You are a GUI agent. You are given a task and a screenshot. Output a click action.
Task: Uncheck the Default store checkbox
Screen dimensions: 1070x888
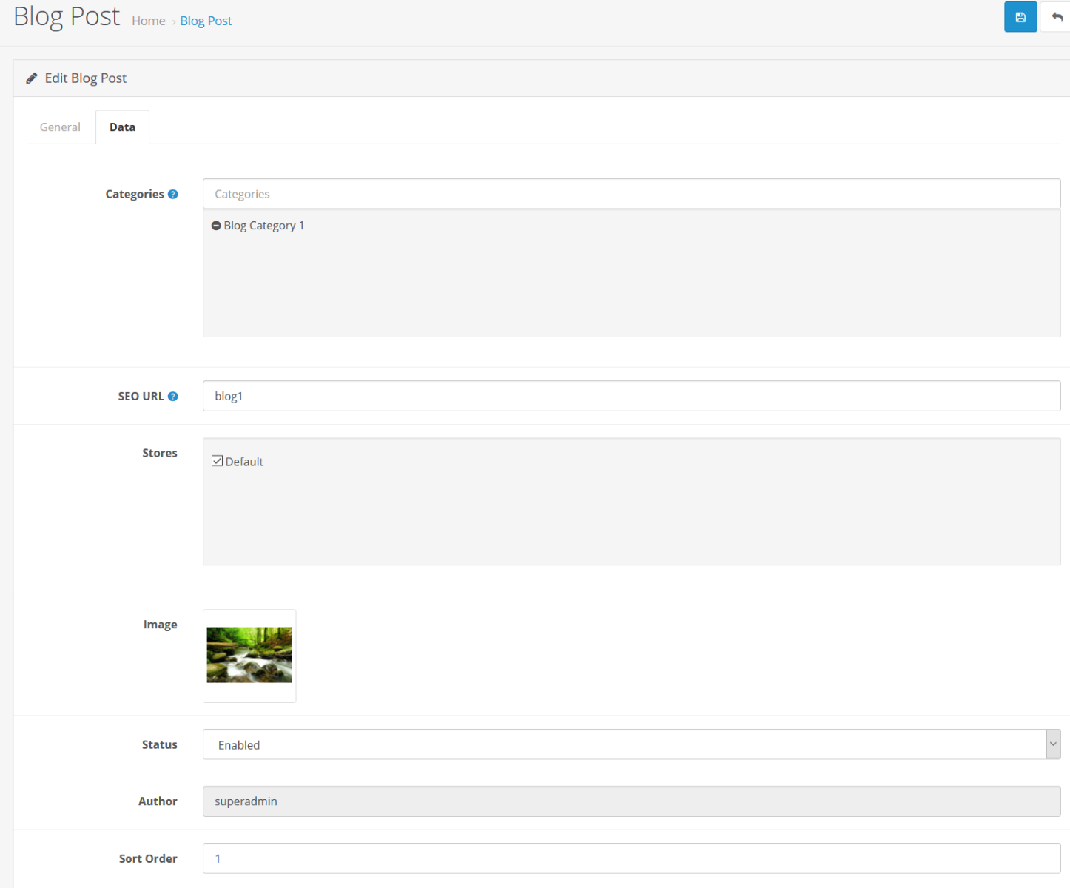click(217, 460)
